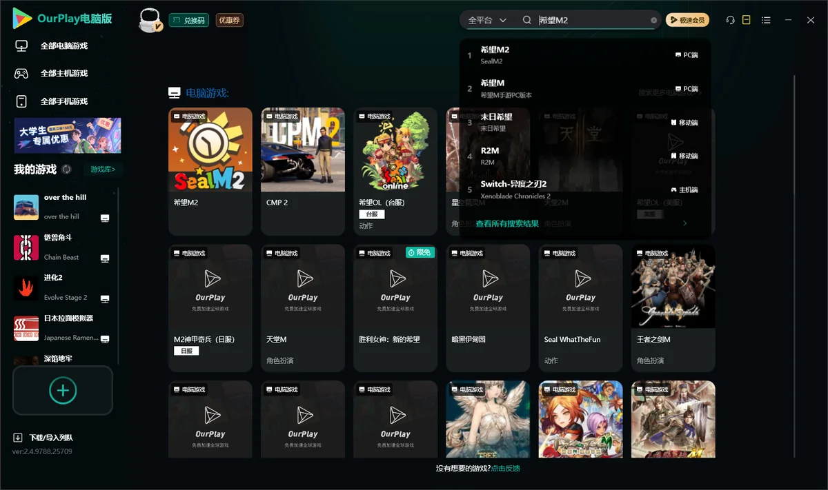828x490 pixels.
Task: Click the yellow bookmark icon in title bar
Action: pos(746,21)
